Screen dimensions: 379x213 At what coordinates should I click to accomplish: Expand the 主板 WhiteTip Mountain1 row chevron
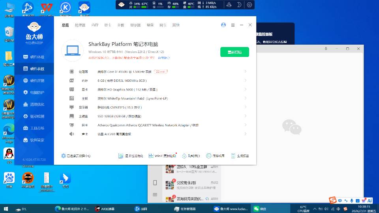coord(245,98)
